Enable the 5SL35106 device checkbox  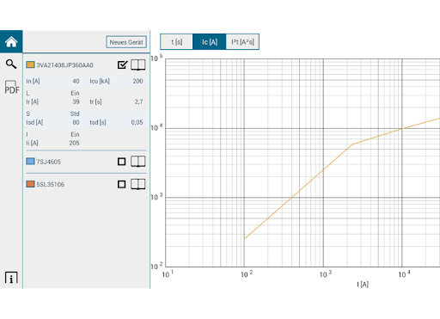point(122,184)
